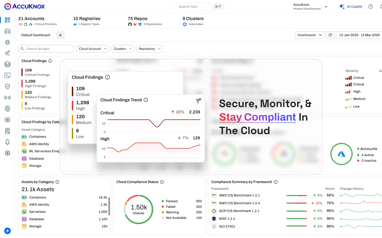
Task: Click the Kubernetes icon under 9 Clusters
Action: pyautogui.click(x=185, y=24)
